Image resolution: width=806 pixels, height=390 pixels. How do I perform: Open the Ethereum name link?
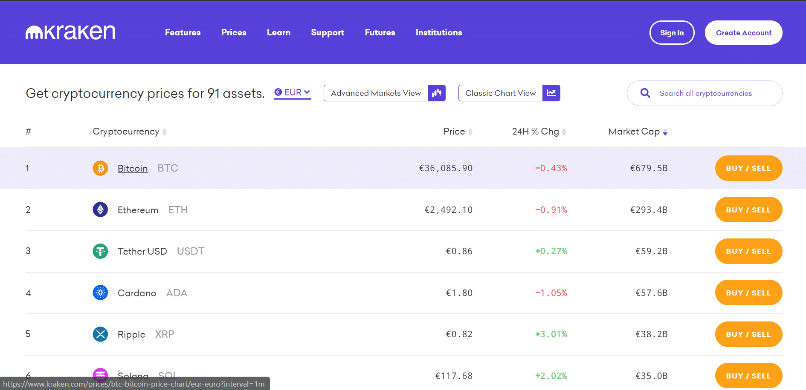coord(138,210)
